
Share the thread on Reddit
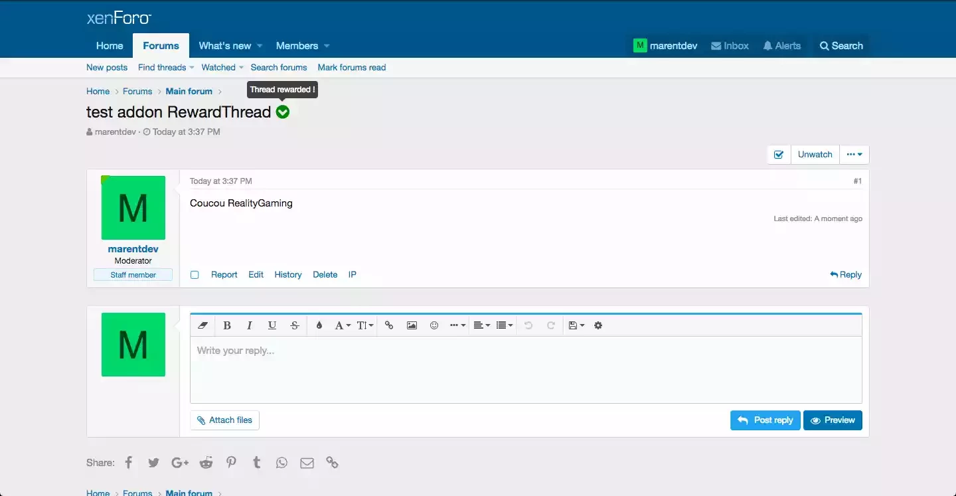click(x=206, y=463)
